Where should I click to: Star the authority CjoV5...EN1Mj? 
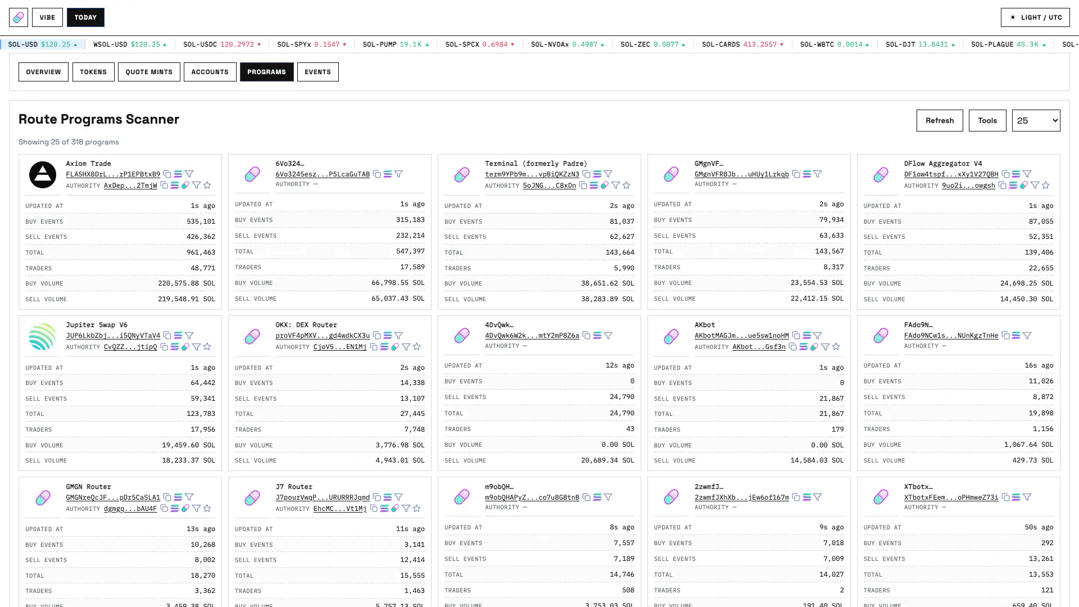coord(416,347)
